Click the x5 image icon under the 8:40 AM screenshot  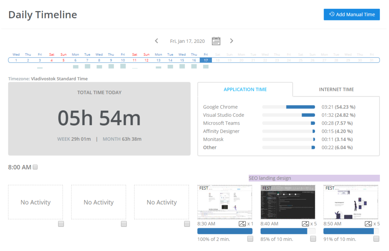[x=305, y=224]
